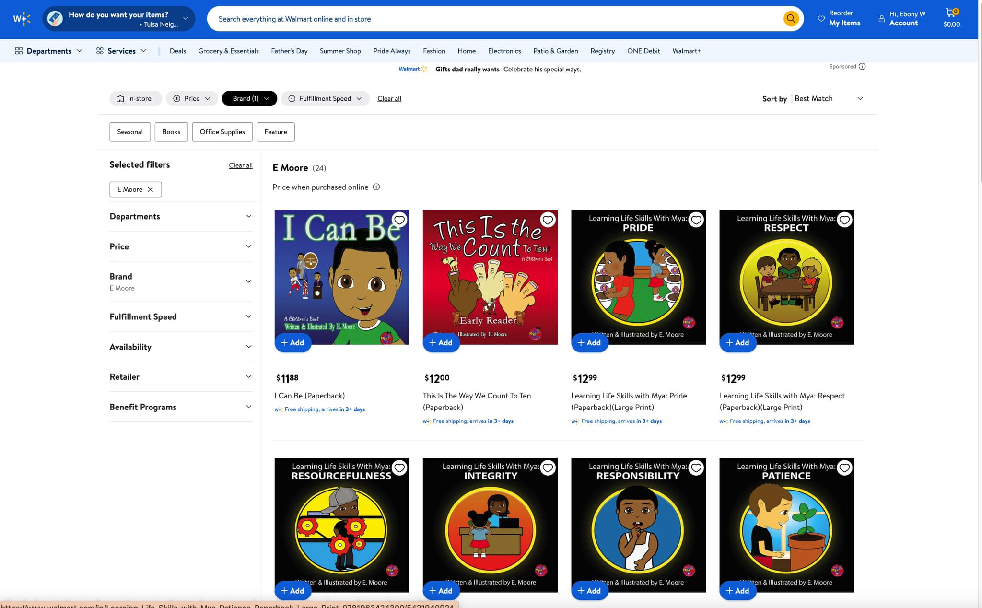This screenshot has height=608, width=982.
Task: Toggle the In-store filter chip
Action: point(135,98)
